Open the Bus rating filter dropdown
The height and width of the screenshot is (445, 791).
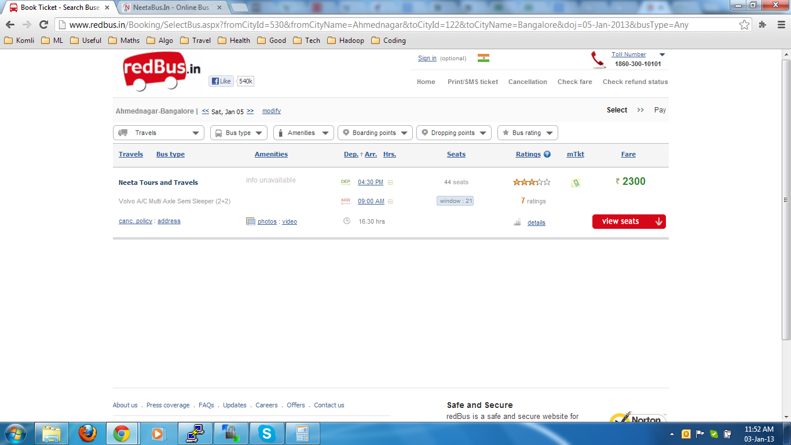[x=528, y=133]
